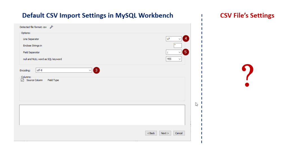Open the Encoding utf-8 combo box
The image size is (289, 149).
64,70
